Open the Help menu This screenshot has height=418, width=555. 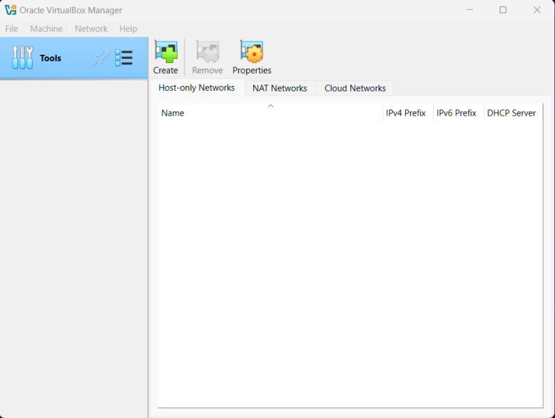click(x=128, y=28)
